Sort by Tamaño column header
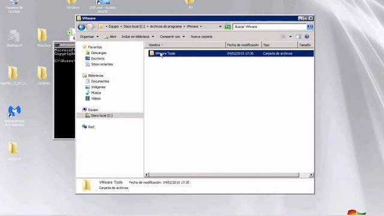 click(305, 45)
